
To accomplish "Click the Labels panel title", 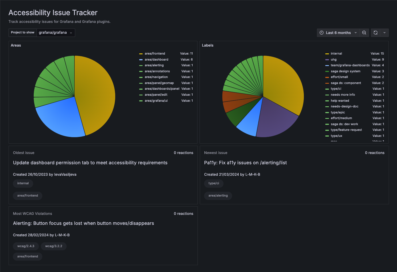I will tap(208, 45).
